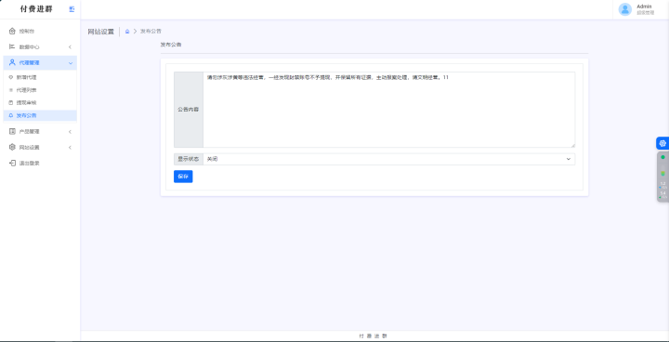This screenshot has width=669, height=342.
Task: Click the 数据中心 chart icon
Action: point(12,46)
